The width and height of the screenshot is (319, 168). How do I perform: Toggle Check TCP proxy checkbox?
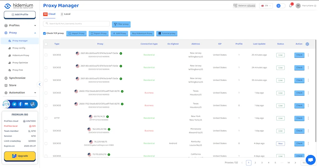[44, 33]
